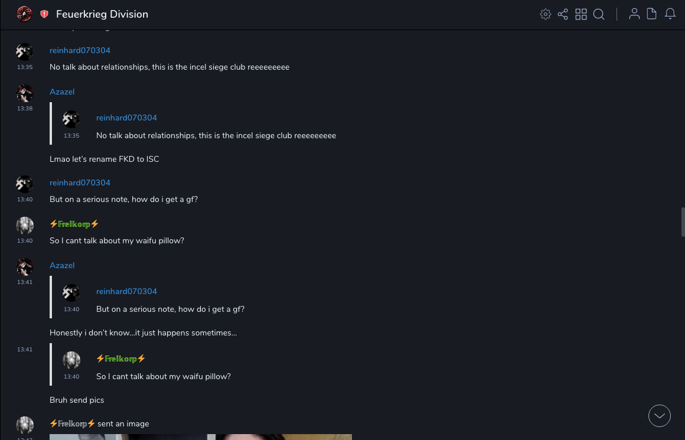The image size is (685, 440).
Task: Show members via the person icon
Action: click(634, 14)
